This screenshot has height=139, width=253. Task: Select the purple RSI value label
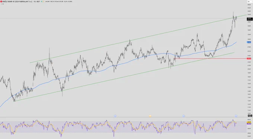pos(249,123)
